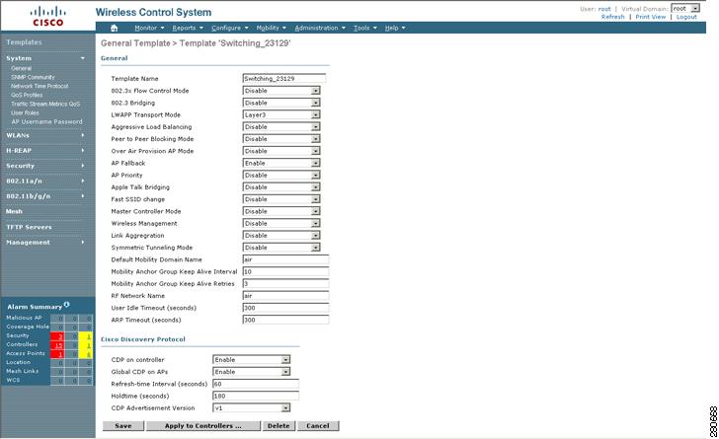The width and height of the screenshot is (719, 439).
Task: Open Fast SSID change dropdown
Action: tap(281, 199)
